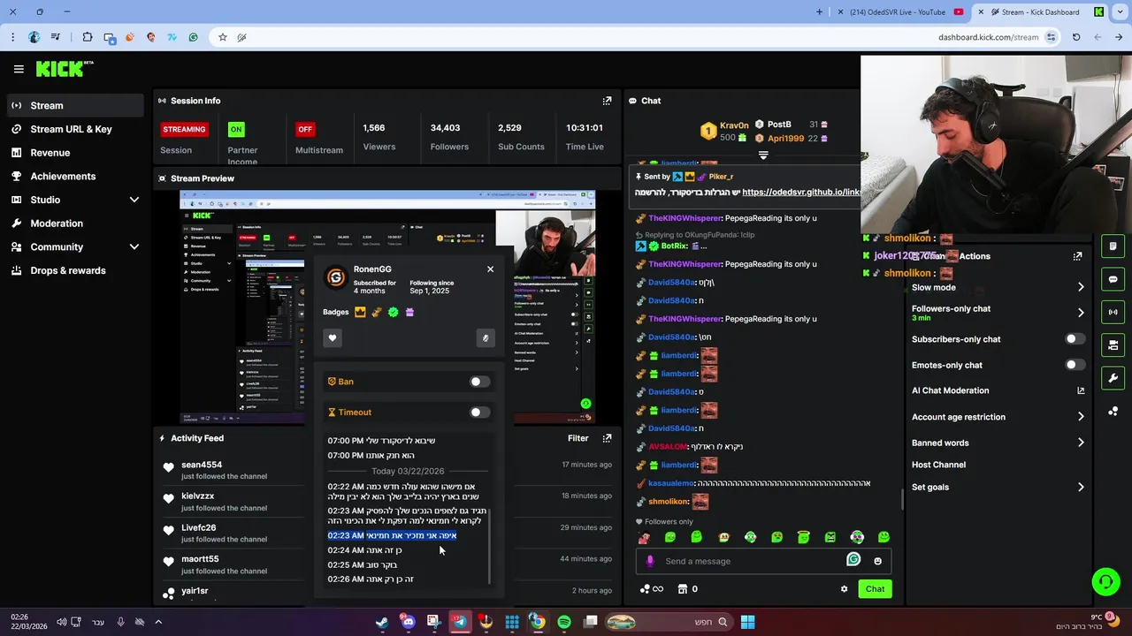Open Drops & rewards page
Image resolution: width=1132 pixels, height=636 pixels.
(74, 270)
